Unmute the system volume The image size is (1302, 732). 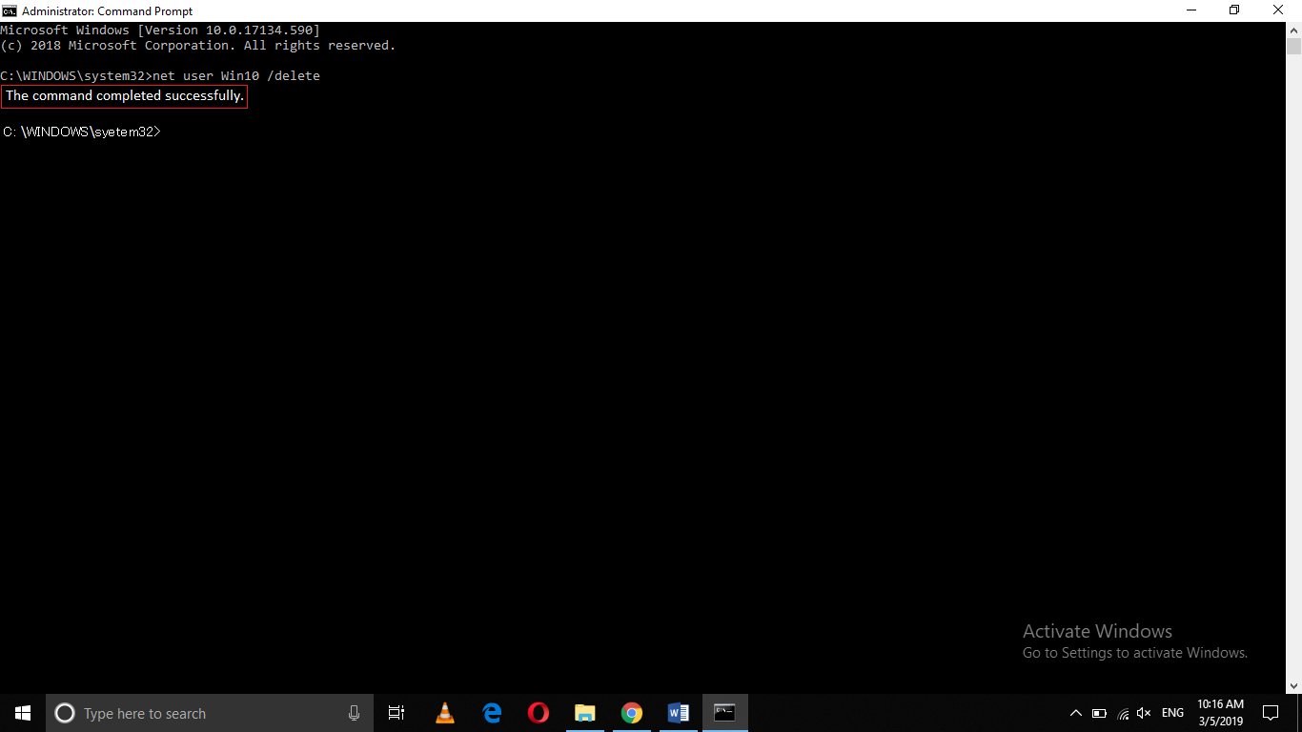1143,712
